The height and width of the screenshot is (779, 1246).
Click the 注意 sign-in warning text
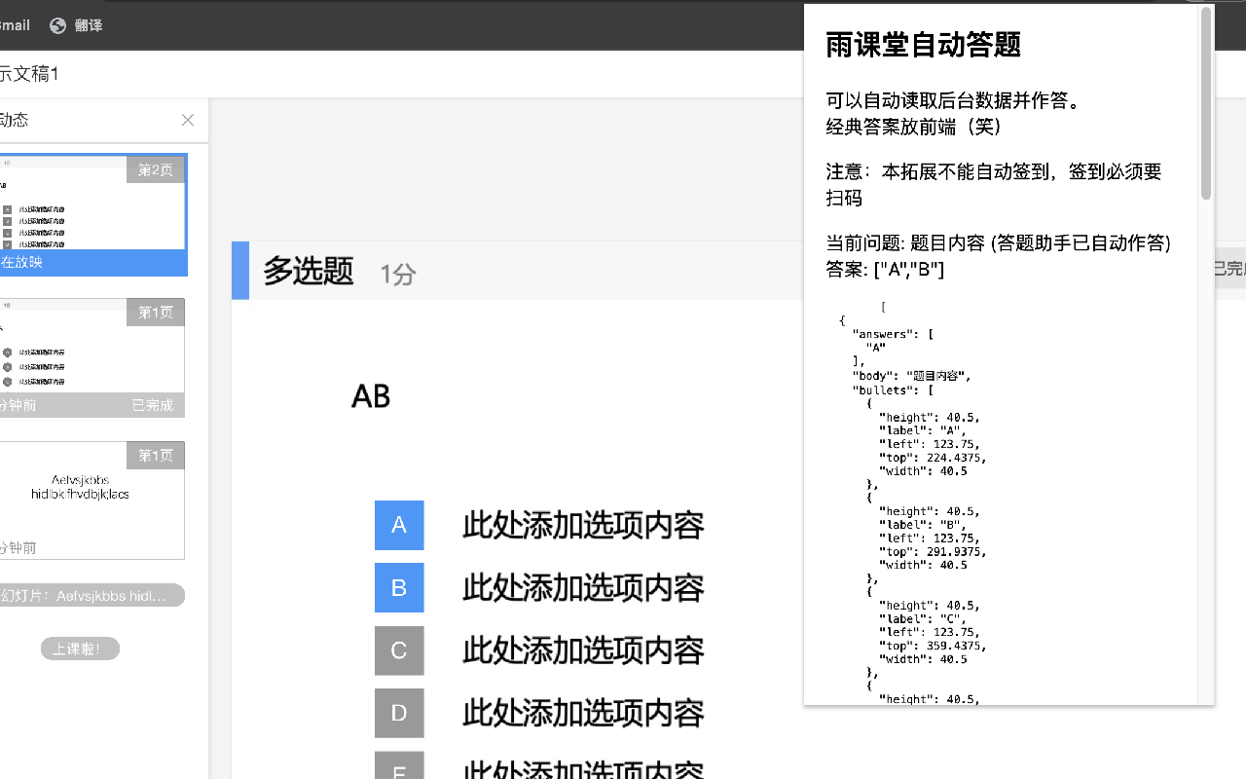click(x=994, y=184)
